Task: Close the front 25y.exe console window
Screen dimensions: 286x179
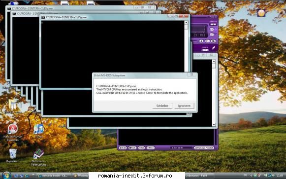Action: (184, 16)
